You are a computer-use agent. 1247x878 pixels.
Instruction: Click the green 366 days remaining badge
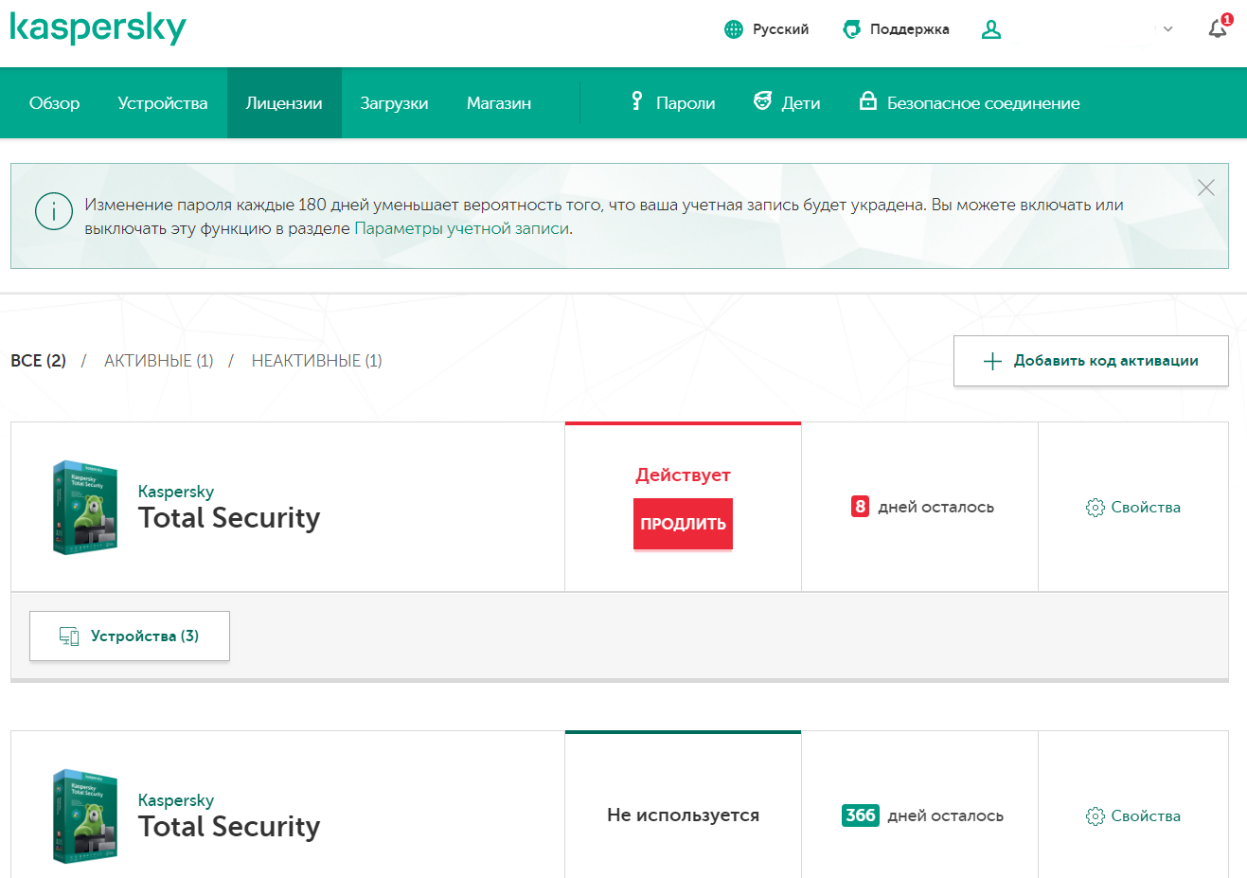[x=861, y=815]
